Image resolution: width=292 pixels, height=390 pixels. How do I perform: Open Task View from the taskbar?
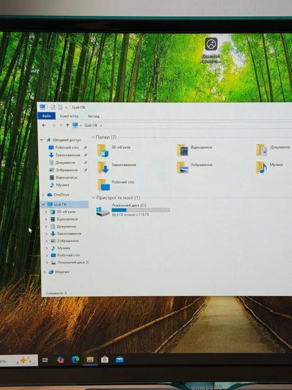pyautogui.click(x=45, y=360)
